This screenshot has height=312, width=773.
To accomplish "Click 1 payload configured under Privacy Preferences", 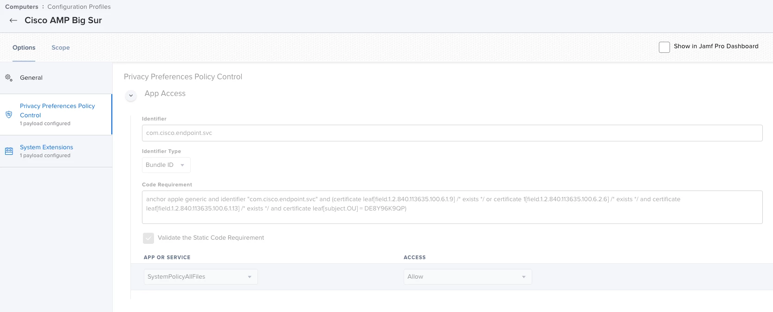I will [45, 124].
